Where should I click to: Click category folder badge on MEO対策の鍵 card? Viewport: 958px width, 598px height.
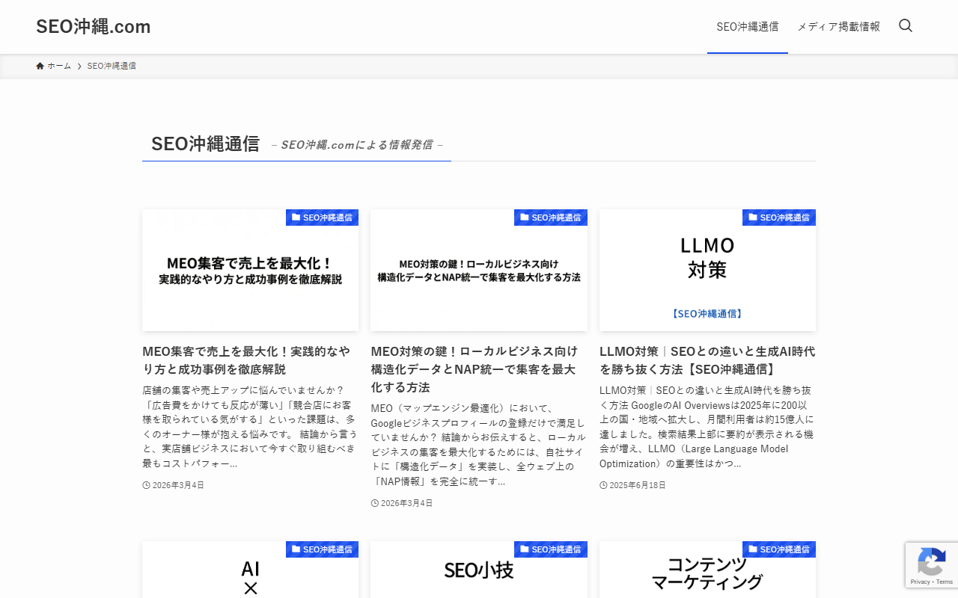tap(551, 218)
